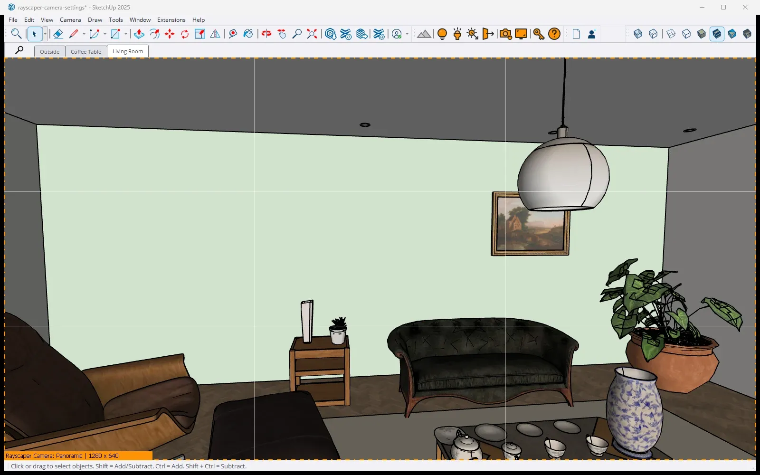This screenshot has height=475, width=760.
Task: Open the 3D Warehouse icon
Action: pyautogui.click(x=331, y=34)
